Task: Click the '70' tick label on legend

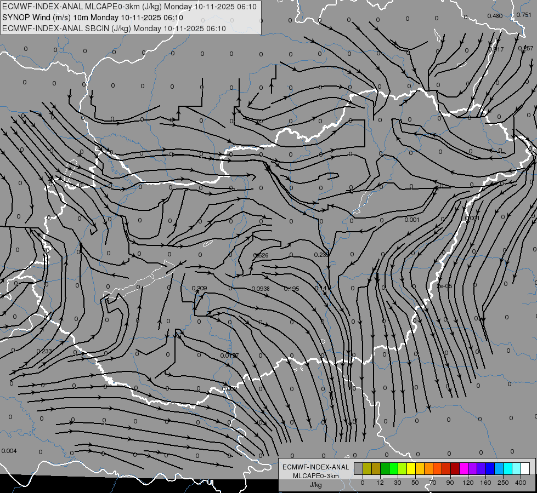Action: [433, 483]
